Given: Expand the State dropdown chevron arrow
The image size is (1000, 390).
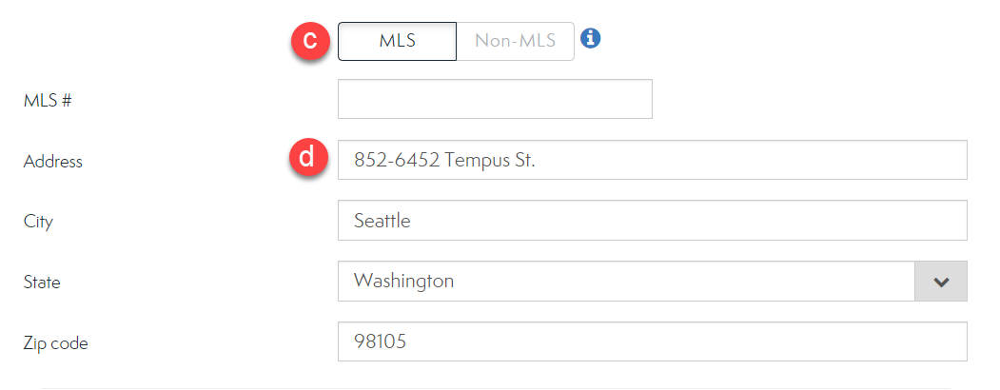Looking at the screenshot, I should coord(941,282).
